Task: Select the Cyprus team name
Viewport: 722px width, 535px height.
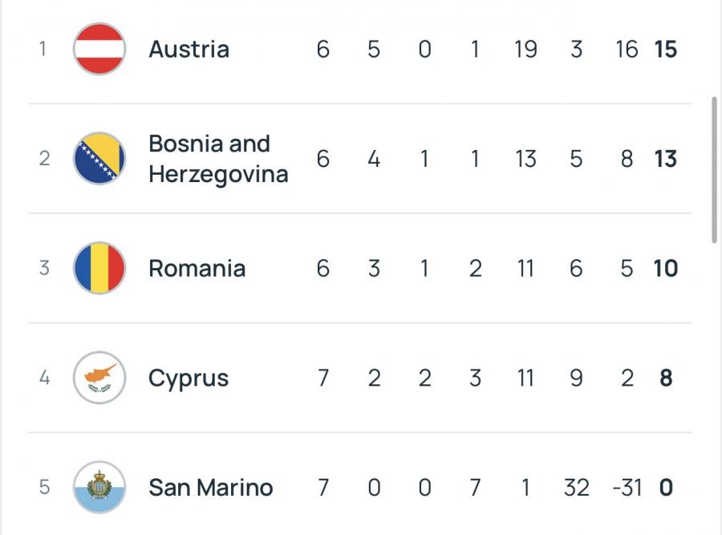Action: pyautogui.click(x=189, y=378)
